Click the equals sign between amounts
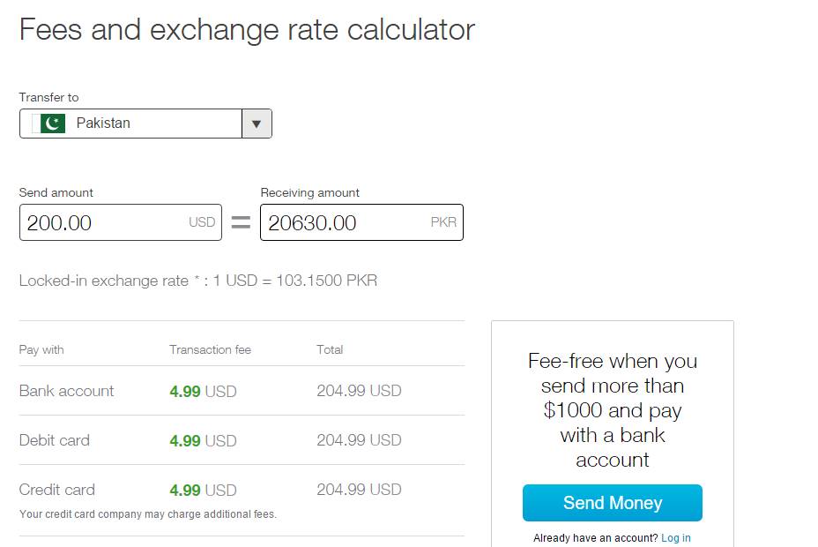The image size is (818, 547). [x=240, y=221]
